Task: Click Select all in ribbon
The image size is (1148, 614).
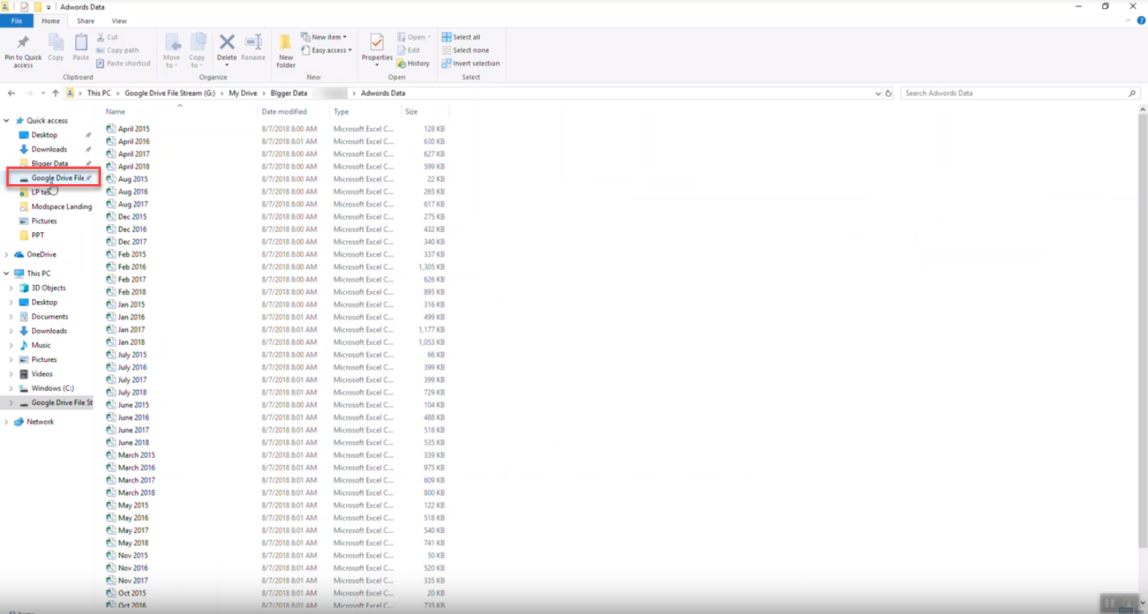Action: click(461, 37)
